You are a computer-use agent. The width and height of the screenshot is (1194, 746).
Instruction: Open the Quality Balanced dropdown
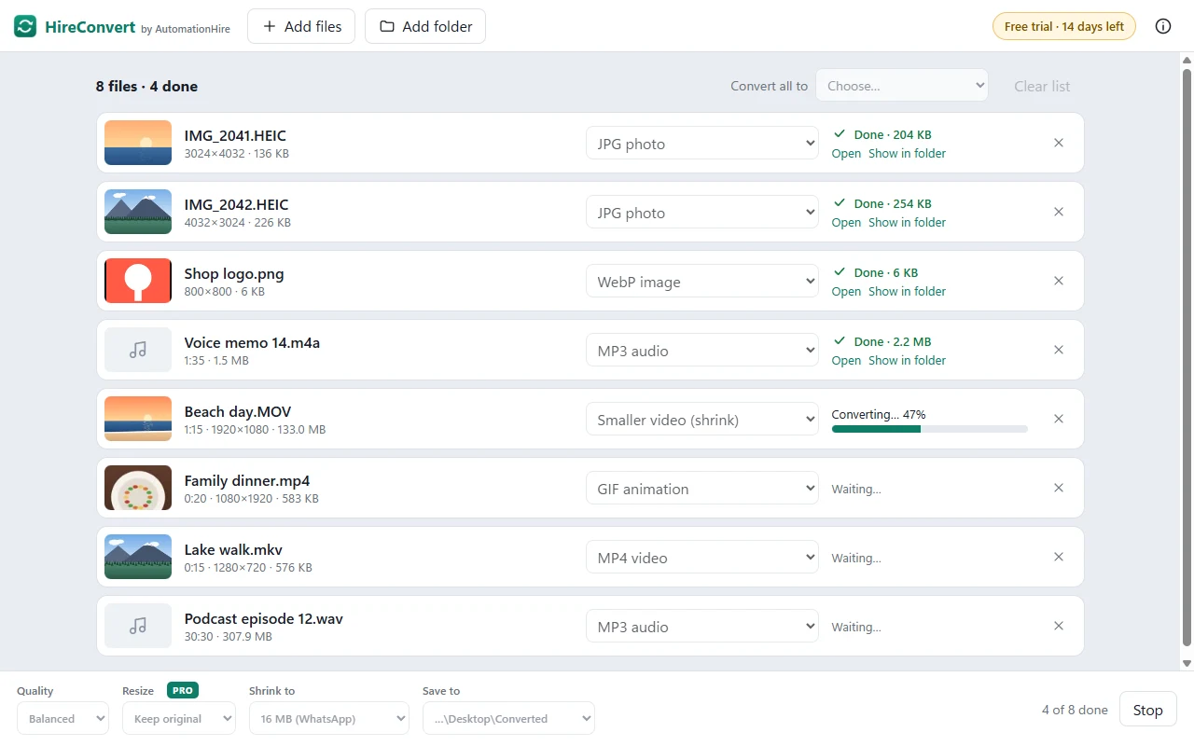[62, 718]
